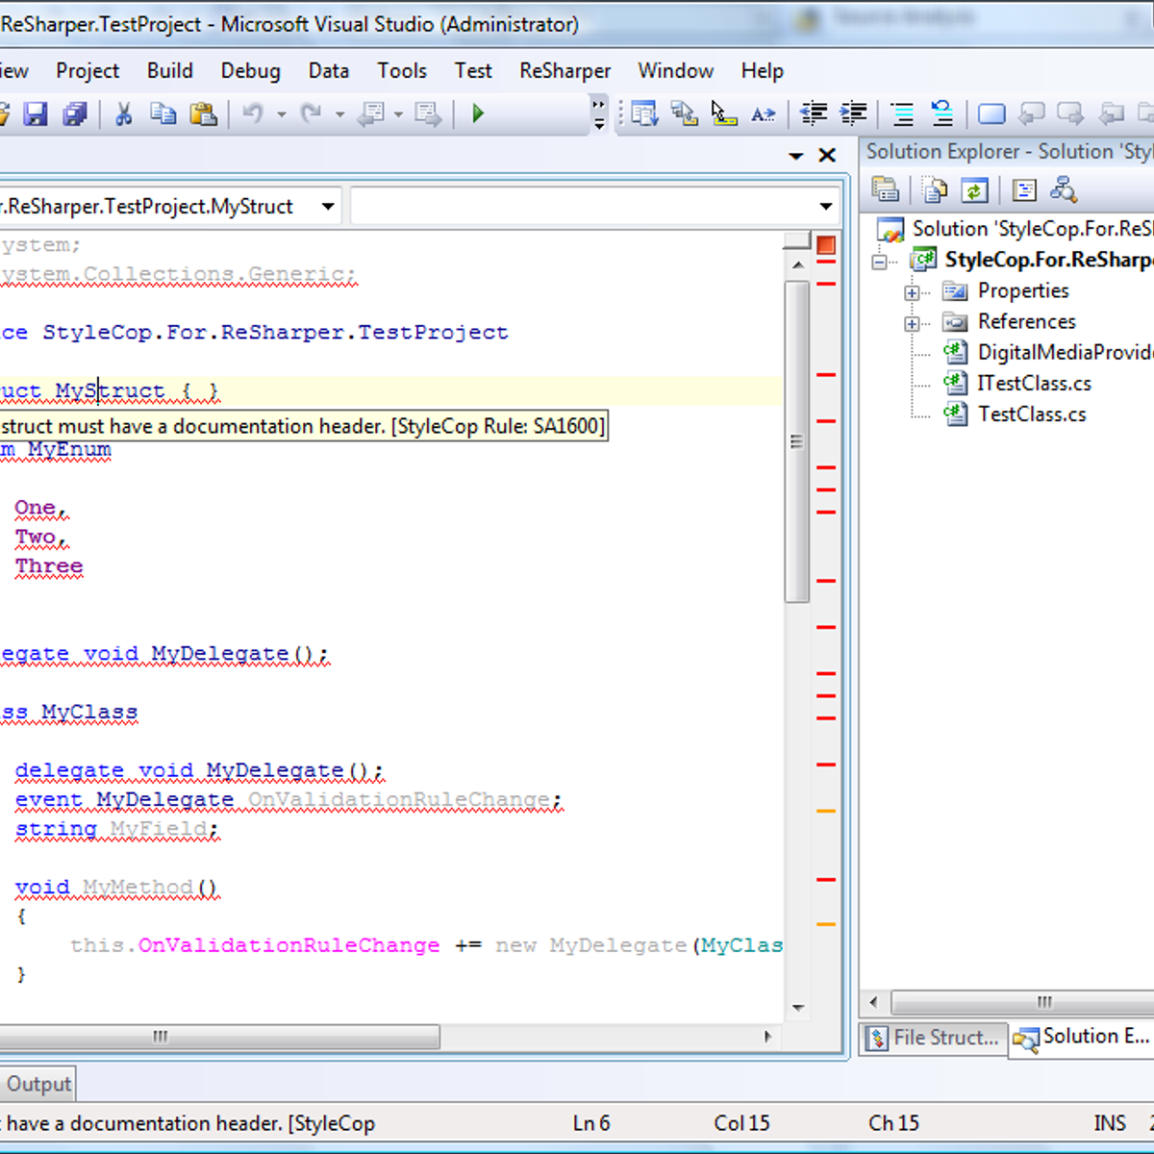Click the Undo arrow icon
The width and height of the screenshot is (1154, 1154).
pyautogui.click(x=253, y=114)
